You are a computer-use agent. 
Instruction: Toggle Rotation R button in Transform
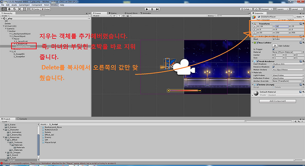tap(255, 30)
